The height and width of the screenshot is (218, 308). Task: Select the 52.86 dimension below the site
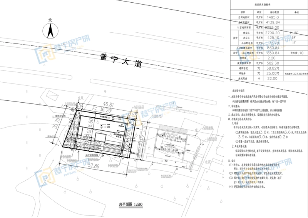click(x=94, y=166)
